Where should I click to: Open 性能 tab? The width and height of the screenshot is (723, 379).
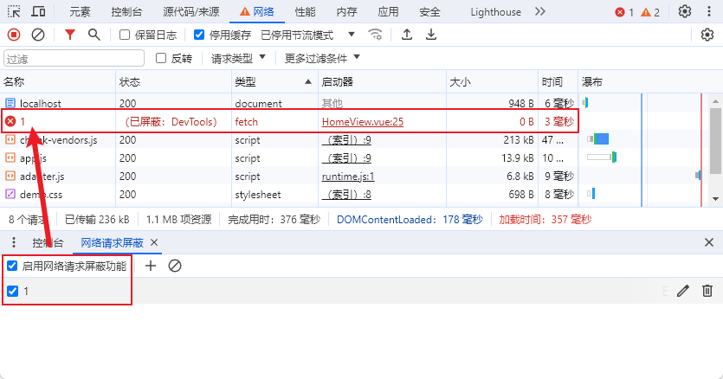(x=306, y=12)
